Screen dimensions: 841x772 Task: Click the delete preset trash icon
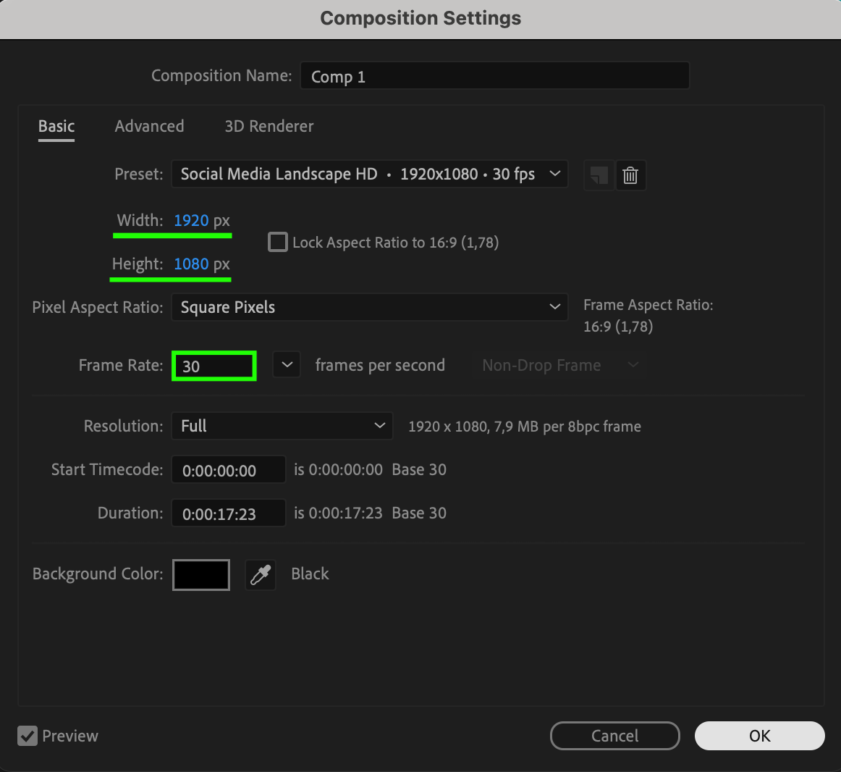[x=630, y=175]
